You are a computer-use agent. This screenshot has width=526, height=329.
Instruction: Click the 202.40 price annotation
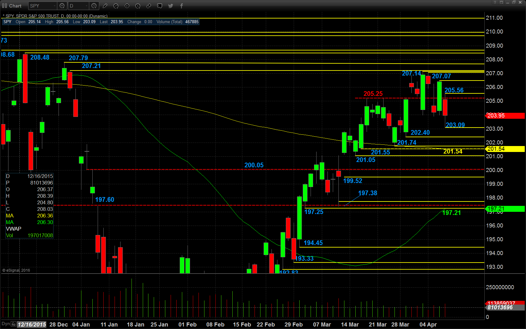coord(420,133)
